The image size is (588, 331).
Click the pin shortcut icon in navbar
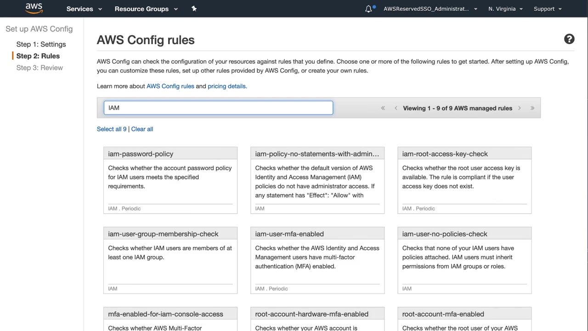pos(194,9)
